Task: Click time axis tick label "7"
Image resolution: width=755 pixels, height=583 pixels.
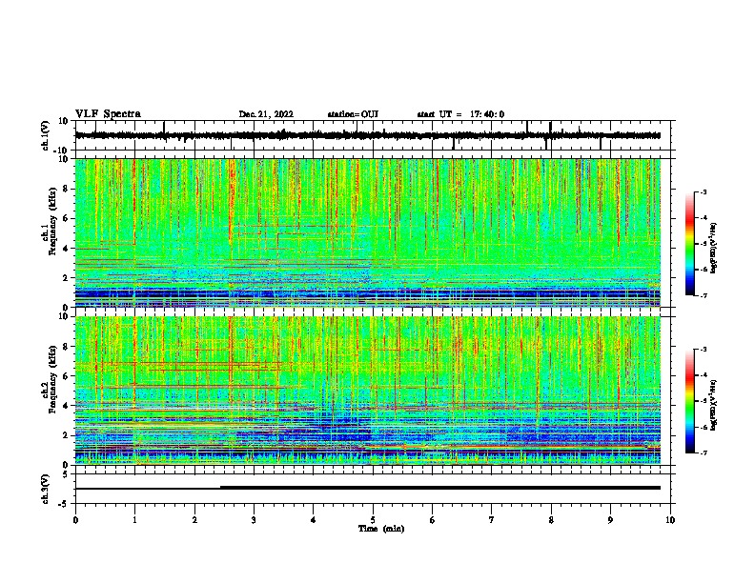Action: click(x=492, y=520)
